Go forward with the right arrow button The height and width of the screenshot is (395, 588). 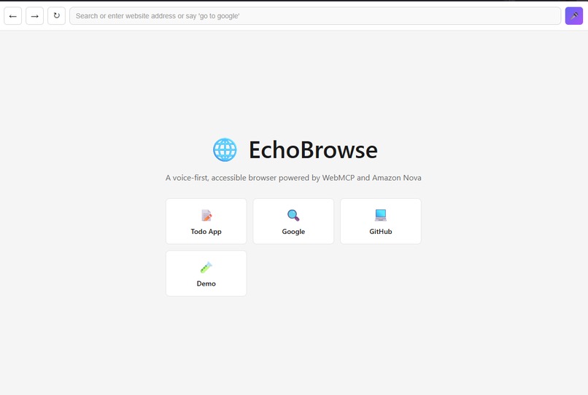point(34,16)
